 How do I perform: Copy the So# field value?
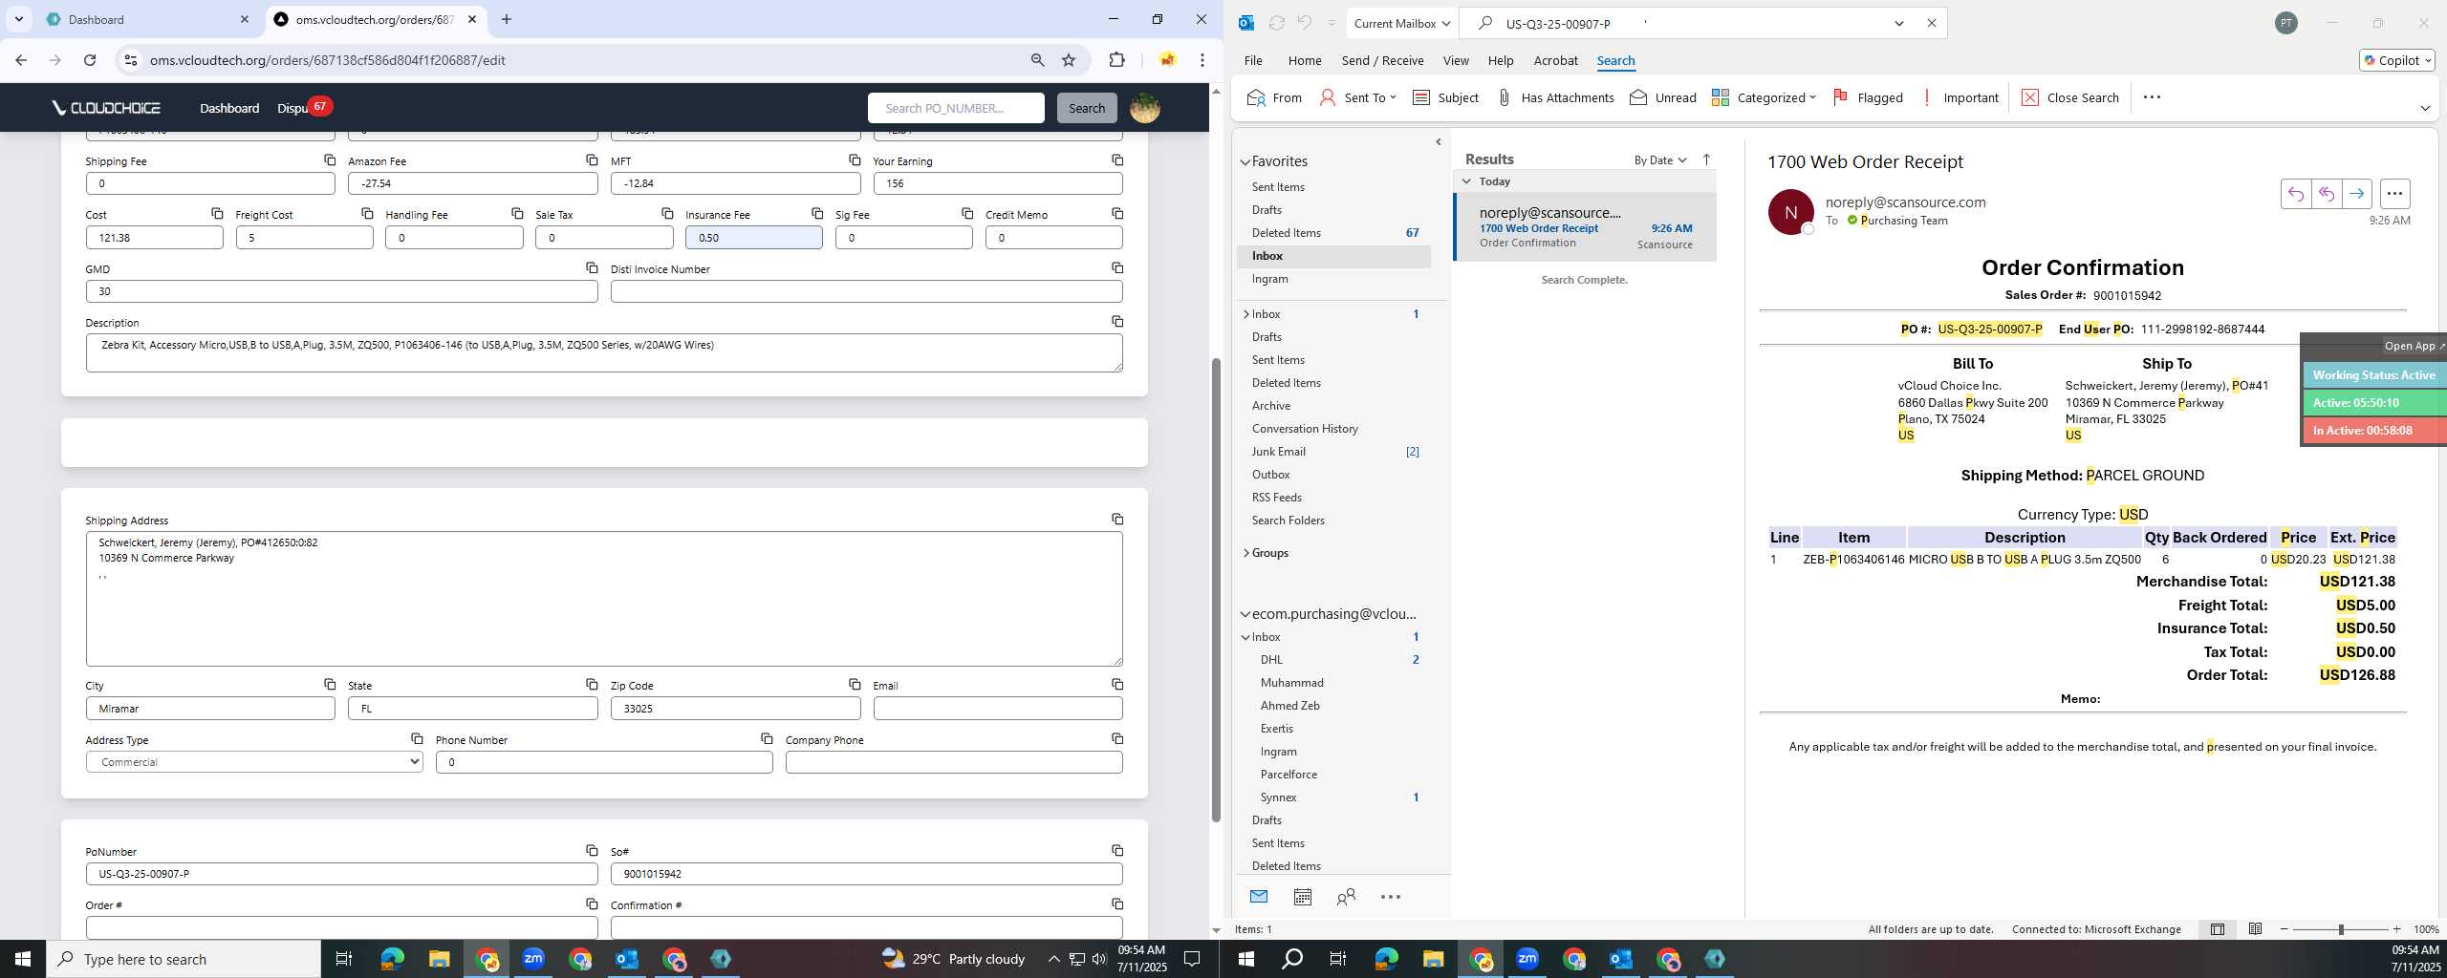1117,850
